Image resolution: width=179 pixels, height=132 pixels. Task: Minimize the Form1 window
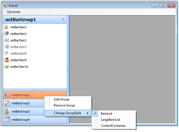click(155, 6)
